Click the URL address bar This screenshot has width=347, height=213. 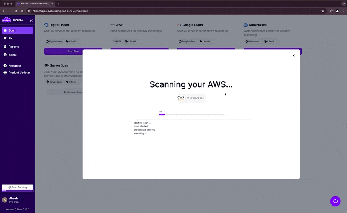pos(176,11)
